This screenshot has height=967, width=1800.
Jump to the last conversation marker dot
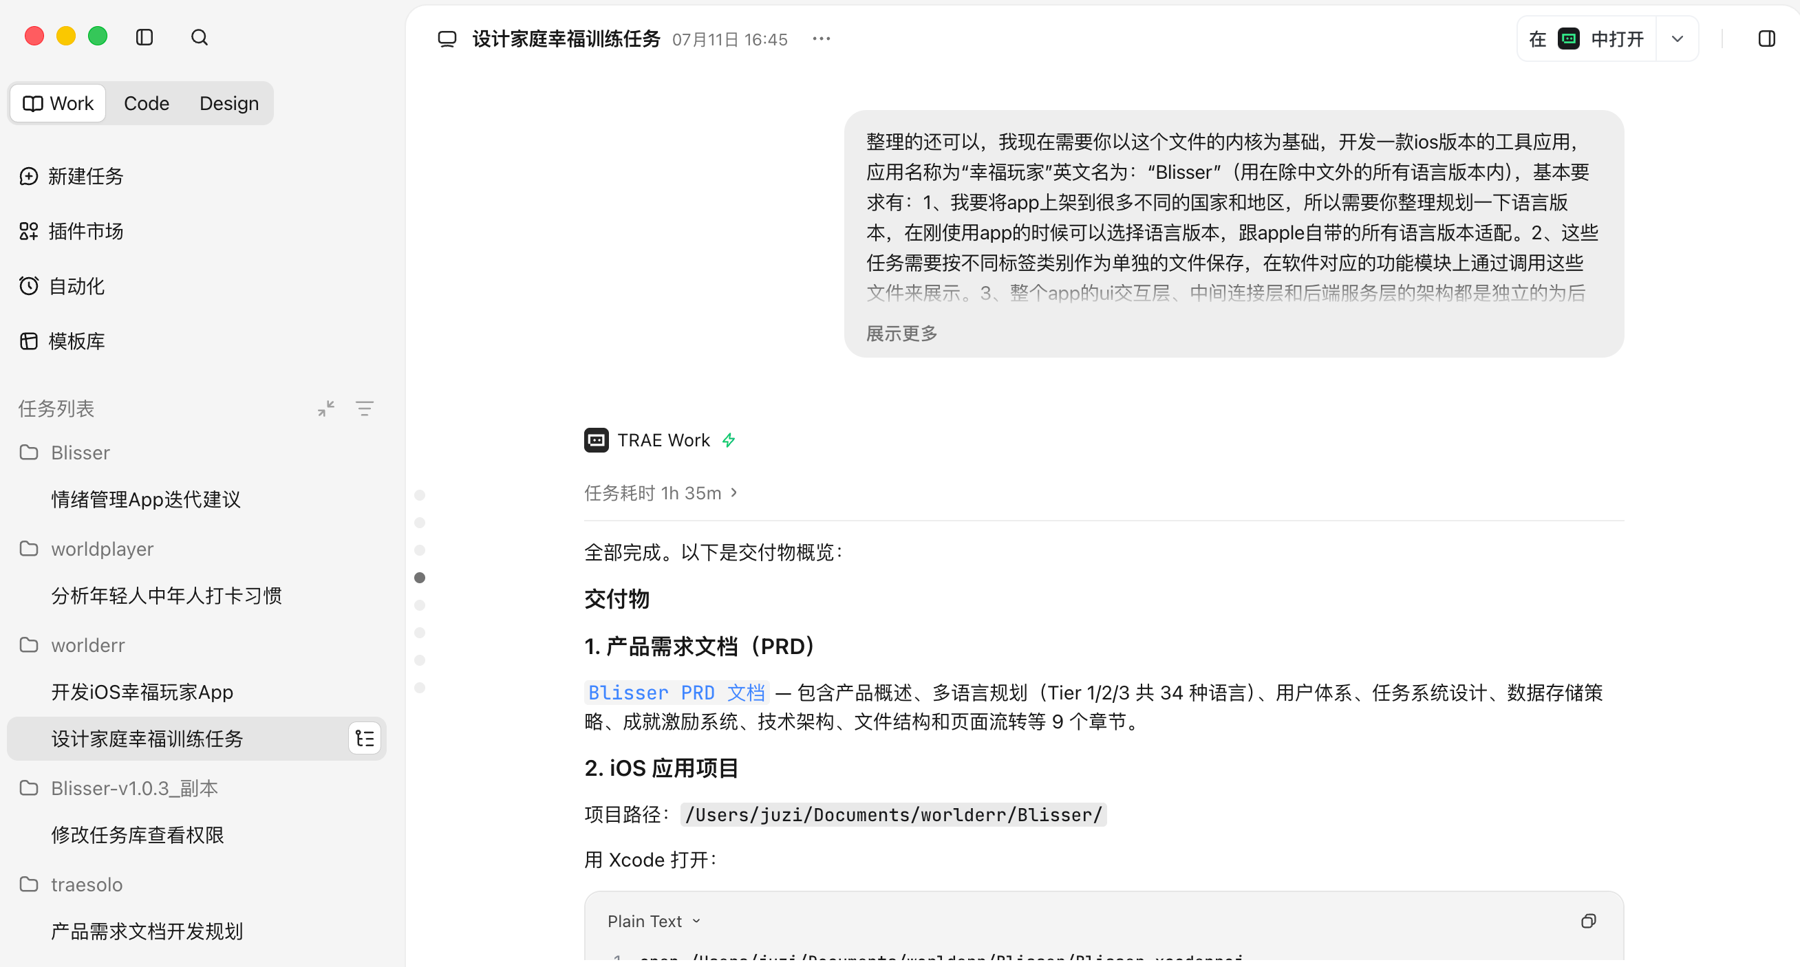[420, 688]
